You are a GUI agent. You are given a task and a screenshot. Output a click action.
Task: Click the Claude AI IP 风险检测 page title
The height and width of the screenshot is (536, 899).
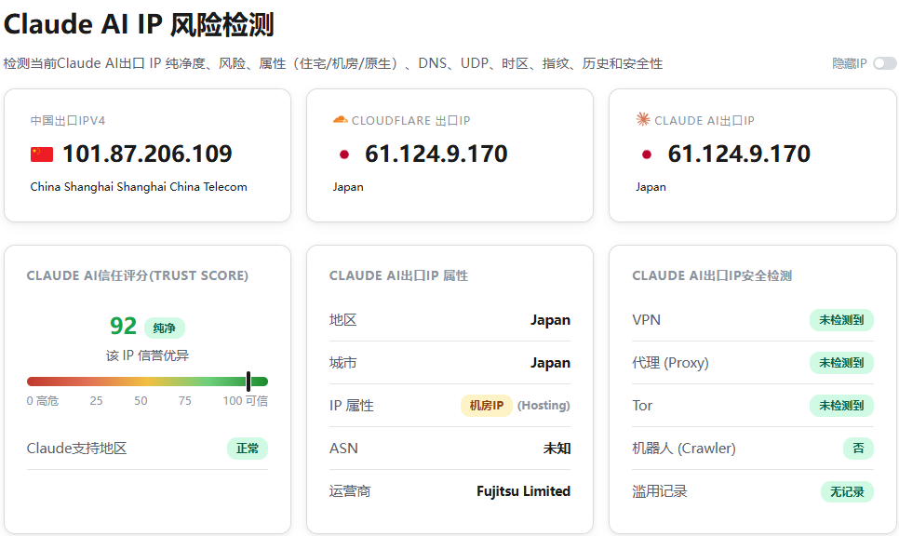tap(139, 24)
